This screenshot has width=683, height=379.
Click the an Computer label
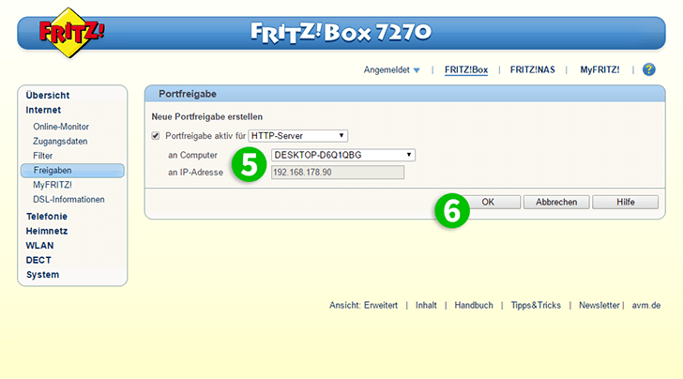point(192,155)
